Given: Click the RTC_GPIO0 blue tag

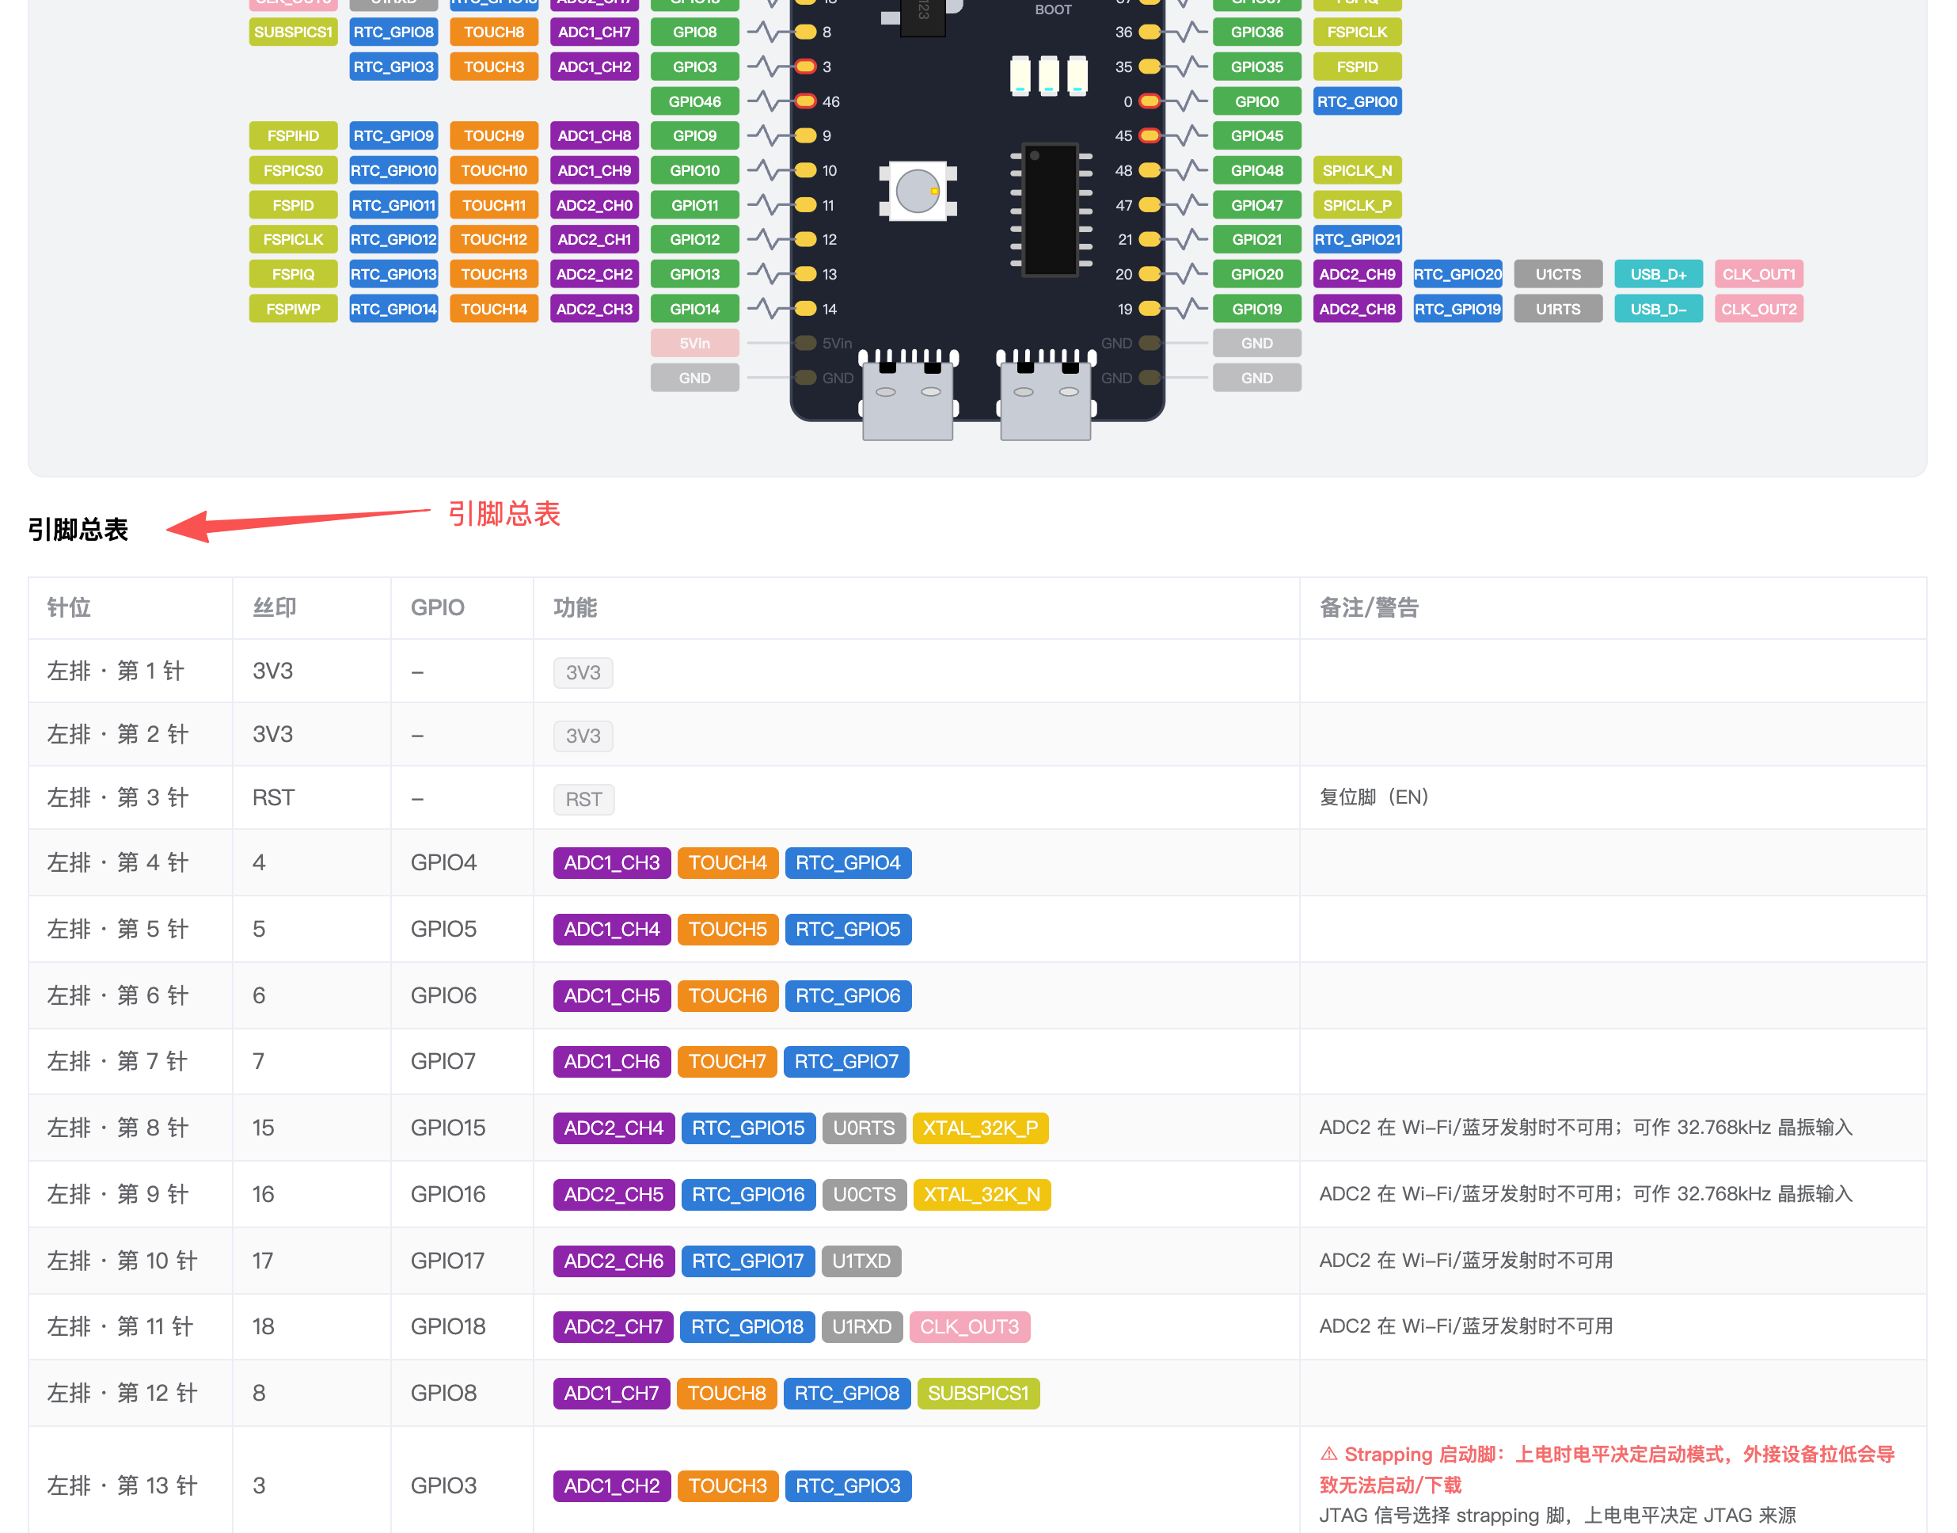Looking at the screenshot, I should click(x=1357, y=101).
